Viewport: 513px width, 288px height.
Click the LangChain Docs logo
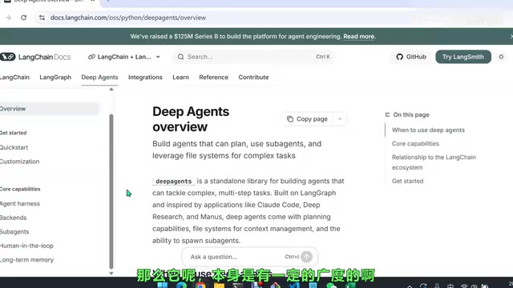pyautogui.click(x=35, y=57)
